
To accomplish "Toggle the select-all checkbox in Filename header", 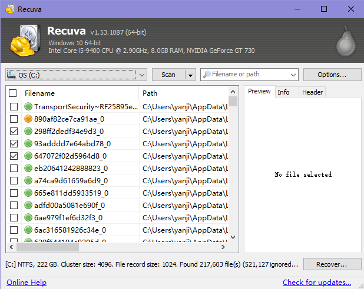I will [x=13, y=93].
